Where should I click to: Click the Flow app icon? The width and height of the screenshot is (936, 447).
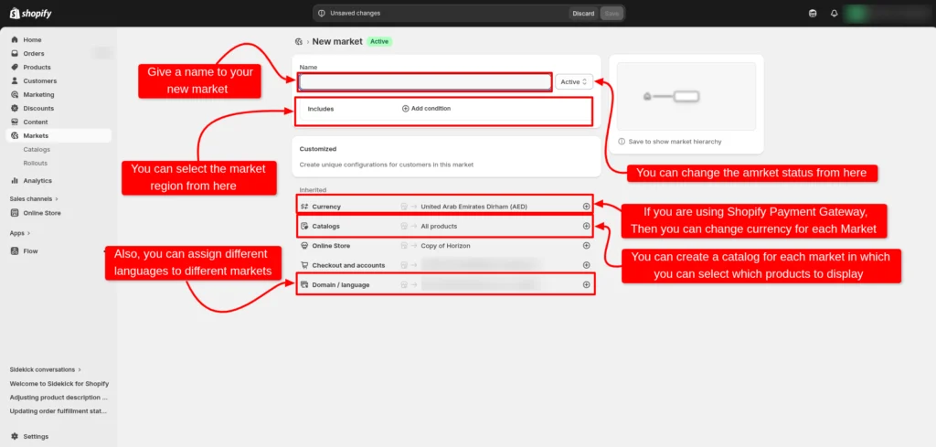coord(15,250)
